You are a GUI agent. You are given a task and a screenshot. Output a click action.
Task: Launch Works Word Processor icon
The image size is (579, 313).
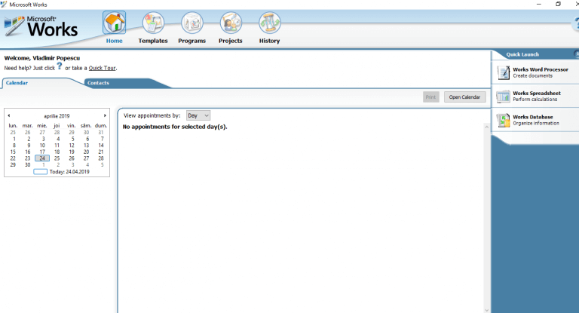(504, 72)
